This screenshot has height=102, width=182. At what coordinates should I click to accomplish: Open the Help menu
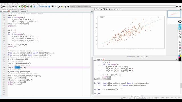[46, 4]
